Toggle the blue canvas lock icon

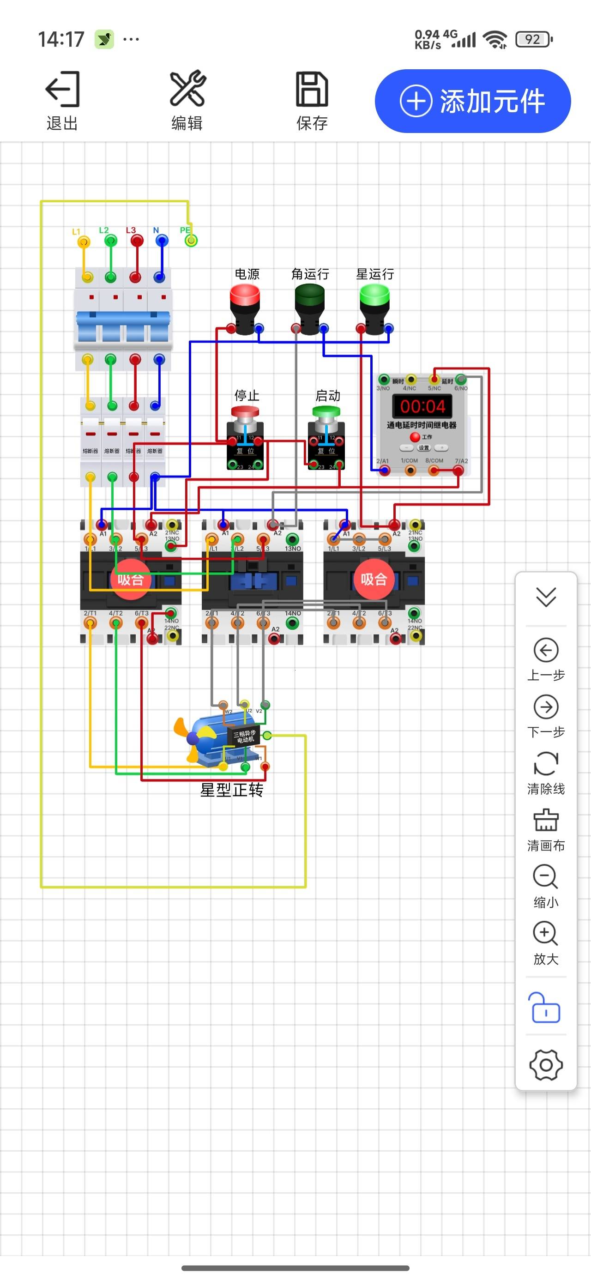(x=546, y=1008)
